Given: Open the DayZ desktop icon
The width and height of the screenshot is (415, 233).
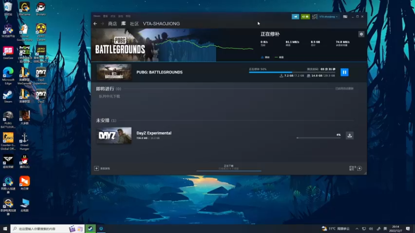Looking at the screenshot, I should click(x=41, y=96).
